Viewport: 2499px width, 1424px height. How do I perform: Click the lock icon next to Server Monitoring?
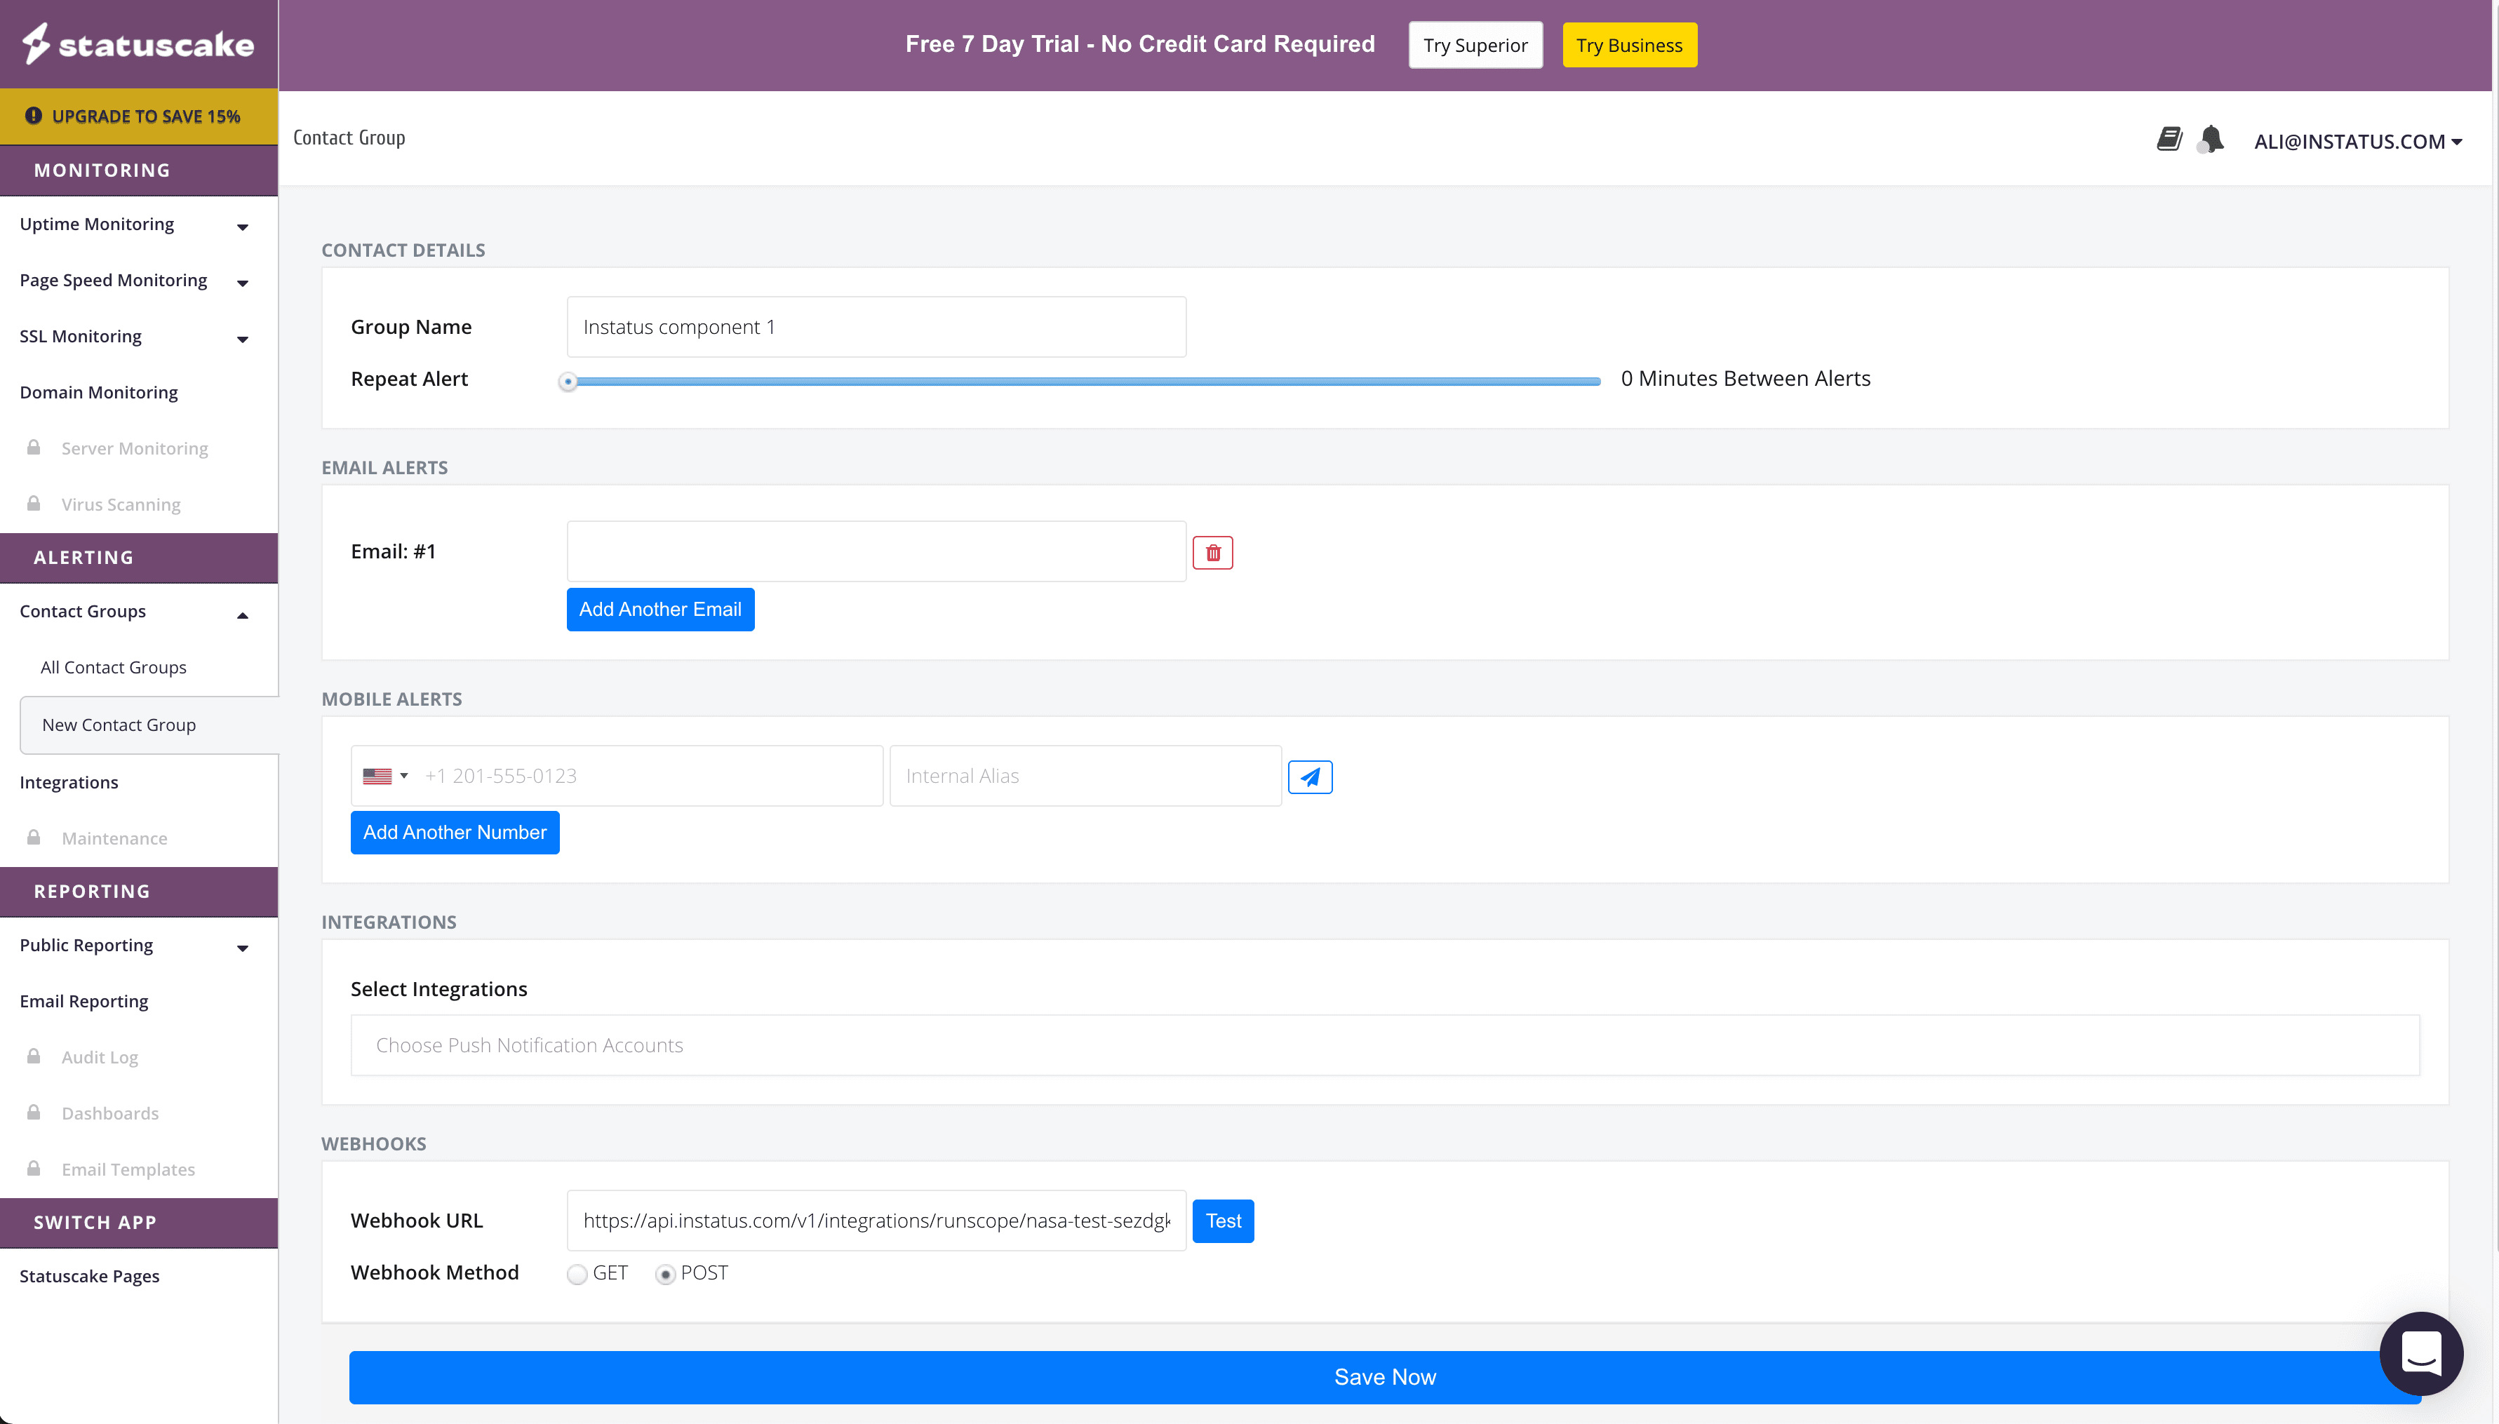(x=34, y=448)
